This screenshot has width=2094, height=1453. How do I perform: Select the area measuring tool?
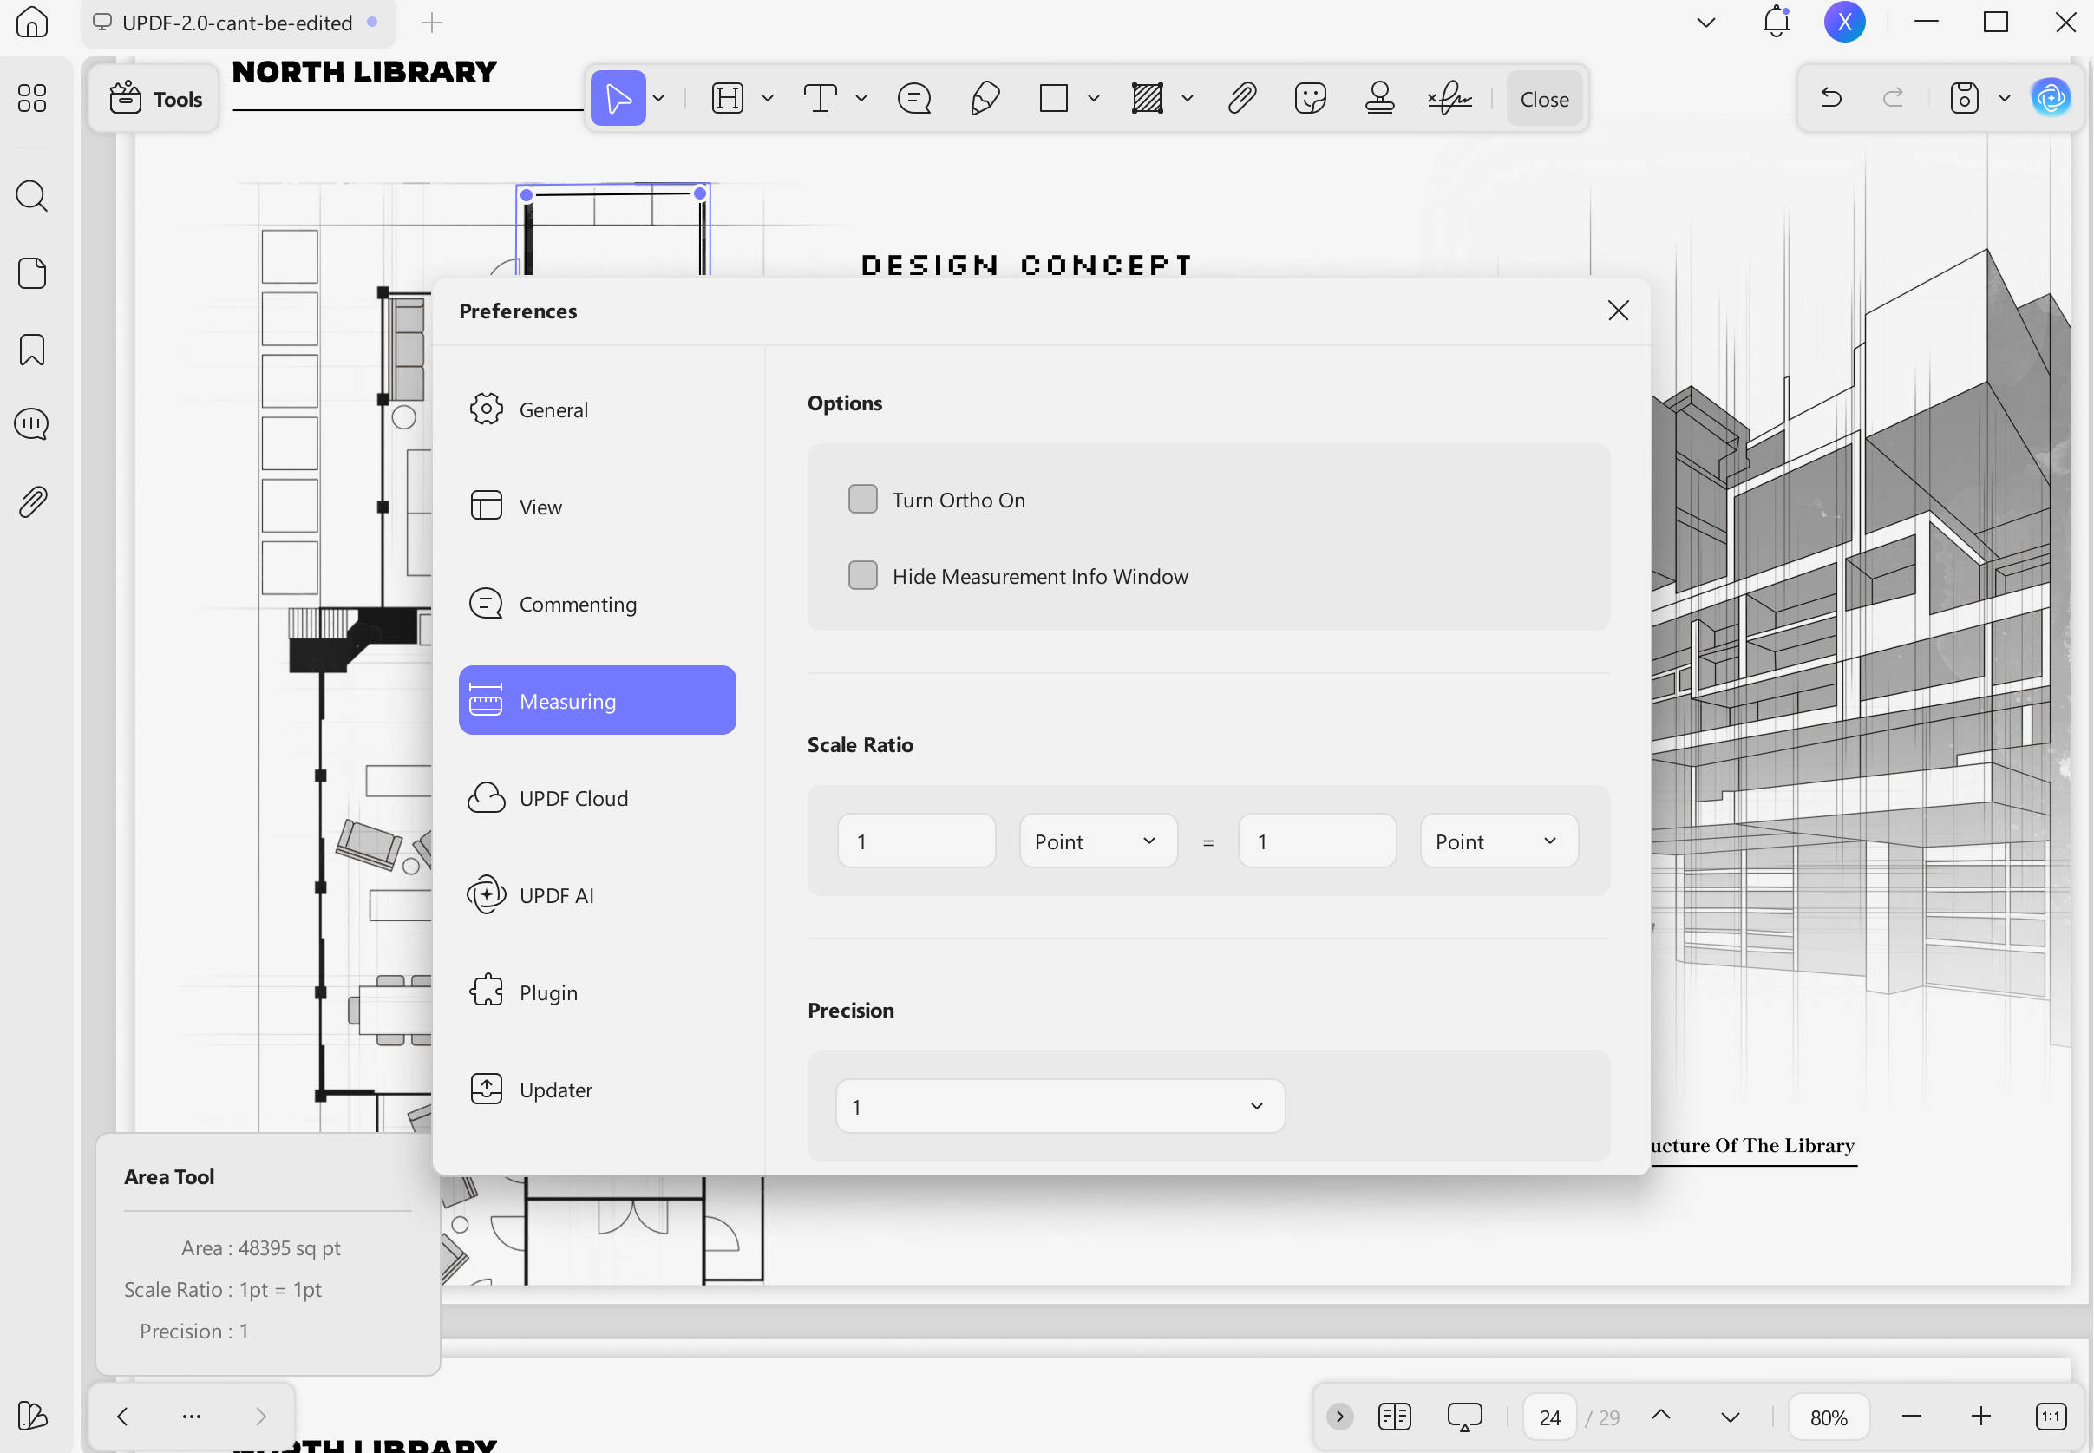(1147, 98)
